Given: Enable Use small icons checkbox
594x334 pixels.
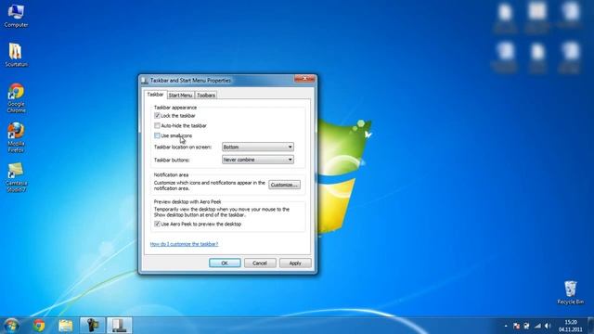Looking at the screenshot, I should point(157,135).
